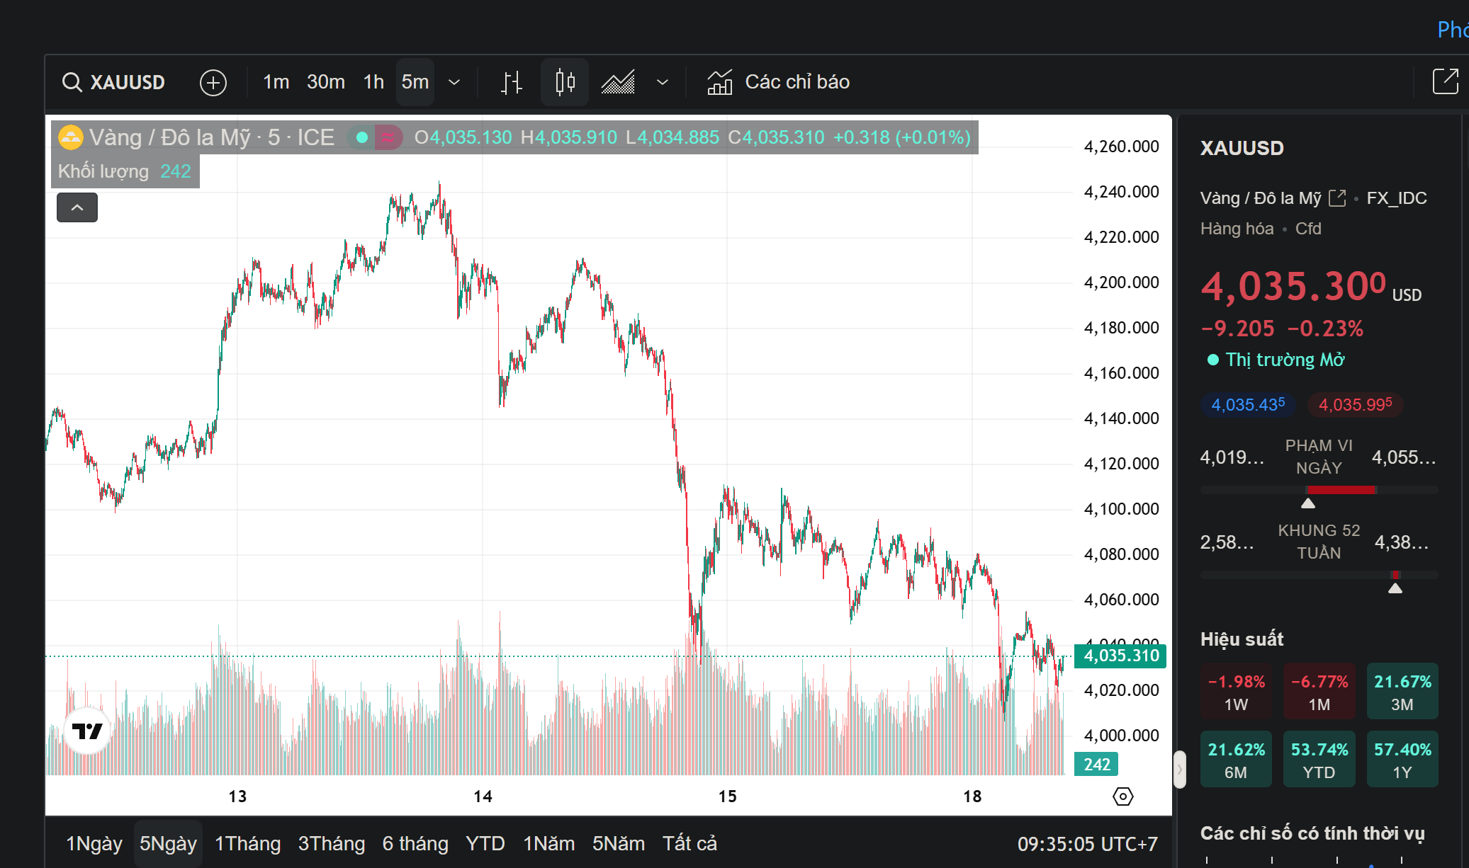The width and height of the screenshot is (1469, 868).
Task: Click the TradingView logo on chart
Action: 88,731
